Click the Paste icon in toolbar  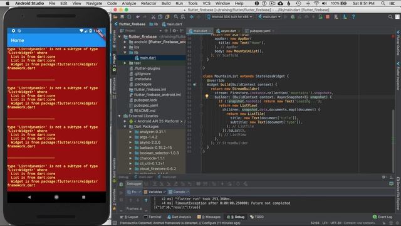click(167, 17)
